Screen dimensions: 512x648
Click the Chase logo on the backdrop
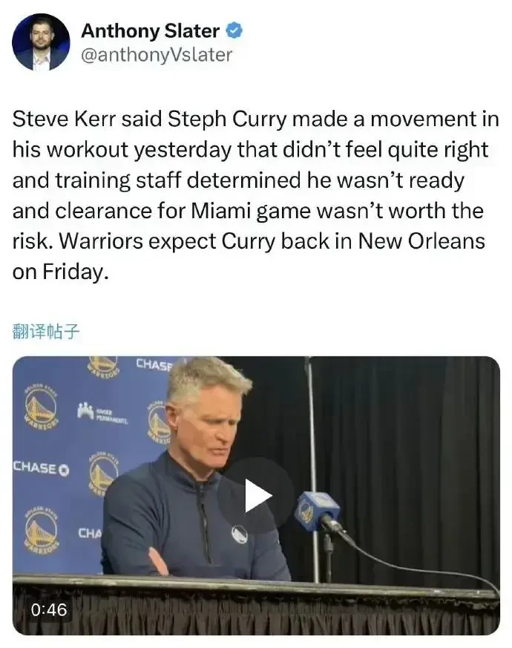click(42, 468)
